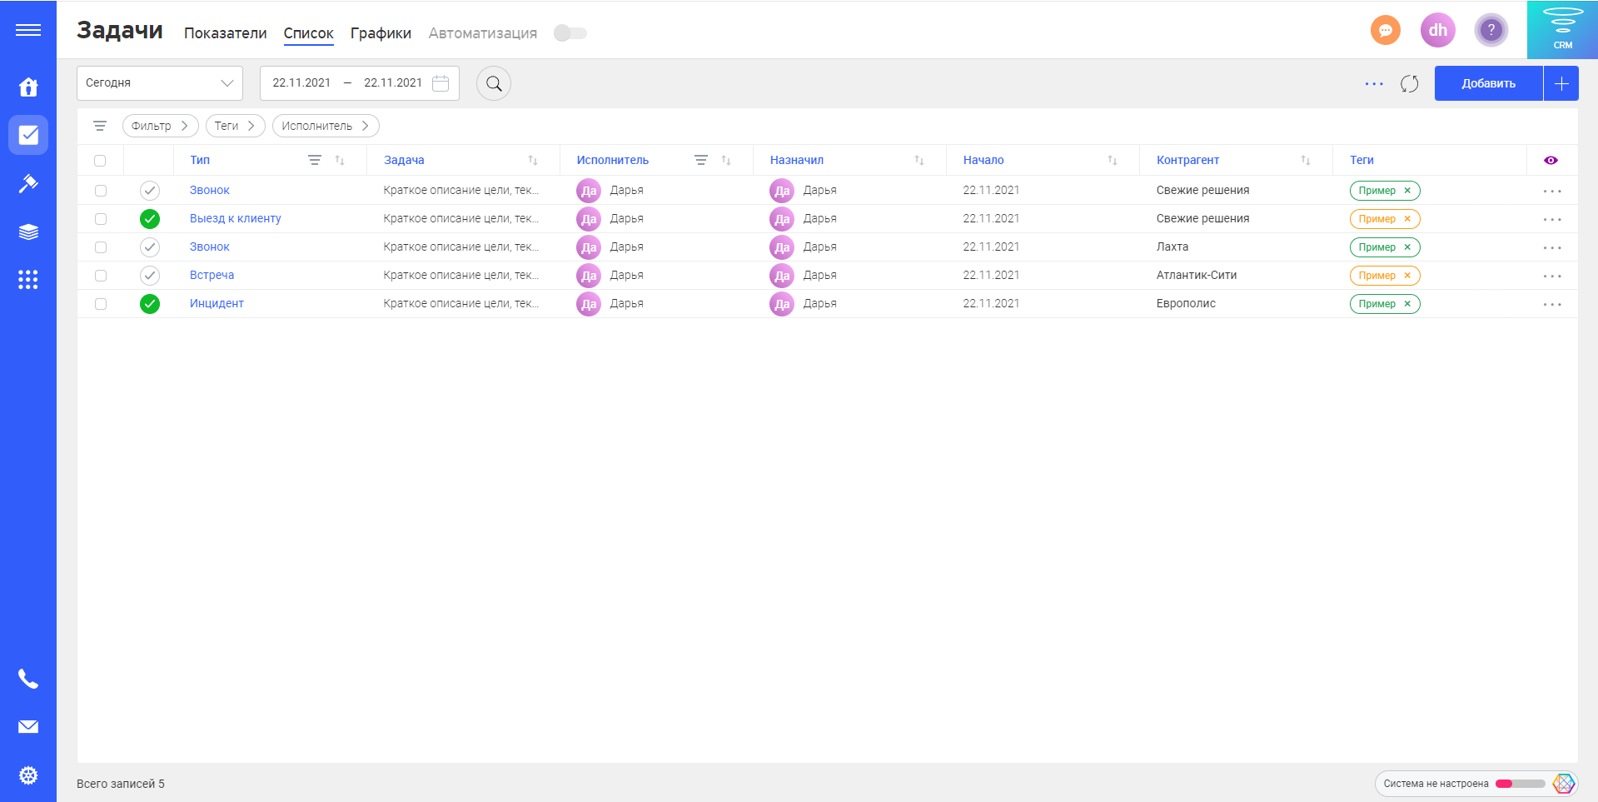The image size is (1598, 802).
Task: Click the search magnifier button
Action: [494, 83]
